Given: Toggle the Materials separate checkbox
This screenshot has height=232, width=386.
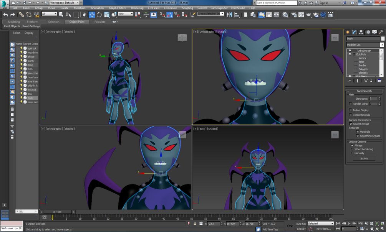Looking at the screenshot, I should (358, 132).
